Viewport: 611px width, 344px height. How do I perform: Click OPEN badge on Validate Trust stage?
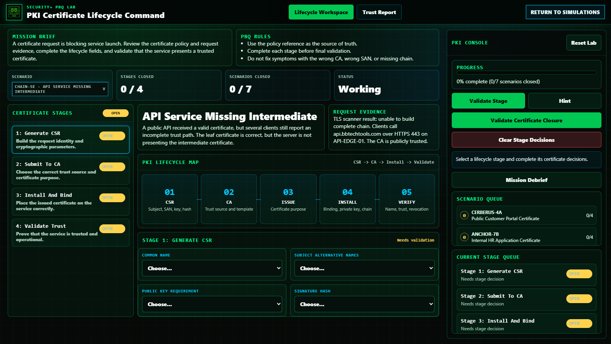coord(112,229)
